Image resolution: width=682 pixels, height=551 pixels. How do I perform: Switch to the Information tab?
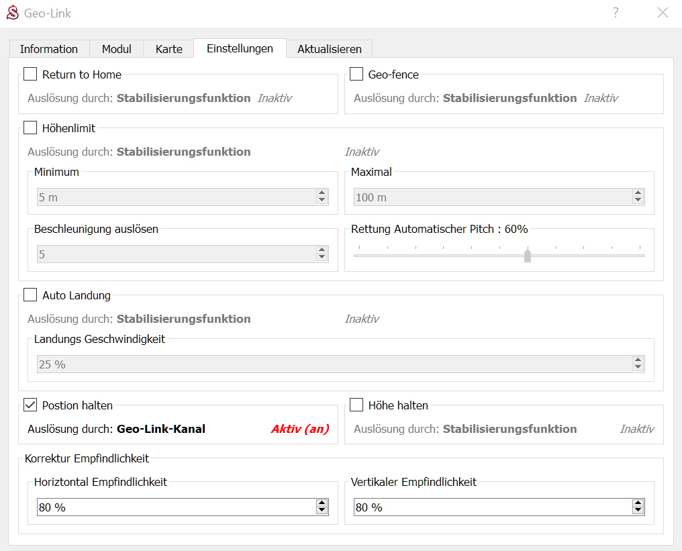(49, 49)
